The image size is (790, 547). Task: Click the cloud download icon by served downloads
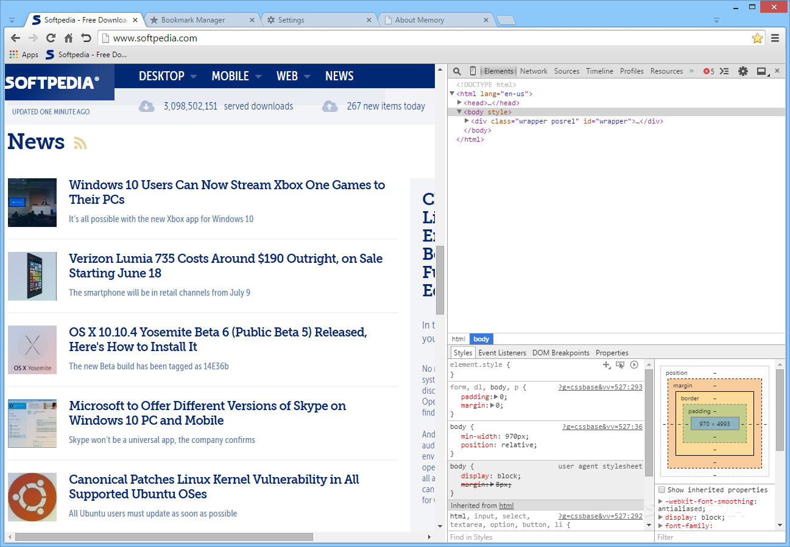tap(147, 106)
